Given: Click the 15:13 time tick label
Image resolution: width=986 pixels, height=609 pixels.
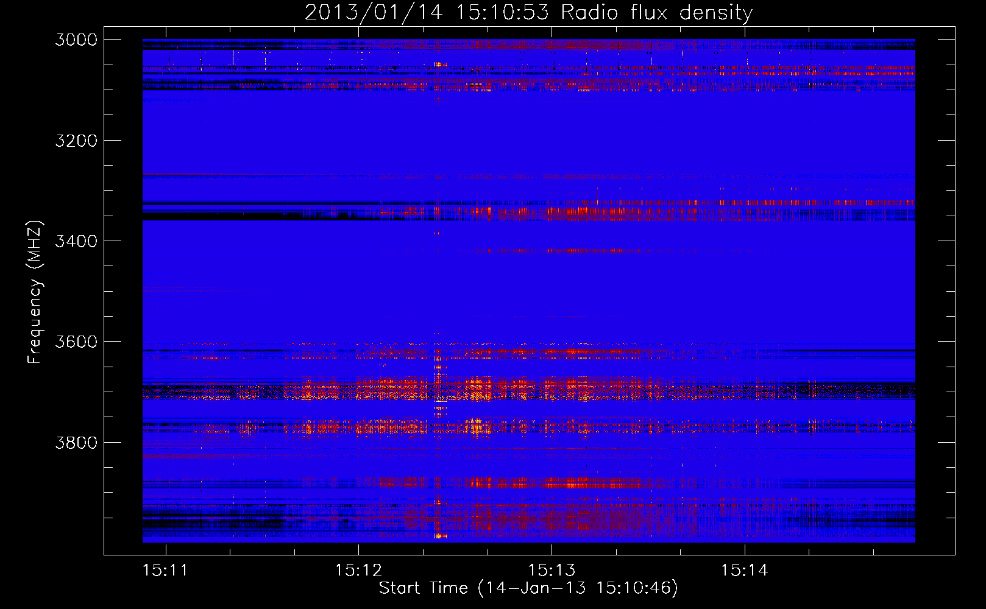Looking at the screenshot, I should (552, 571).
